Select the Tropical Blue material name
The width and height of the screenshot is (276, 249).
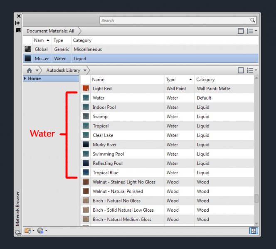coord(106,173)
